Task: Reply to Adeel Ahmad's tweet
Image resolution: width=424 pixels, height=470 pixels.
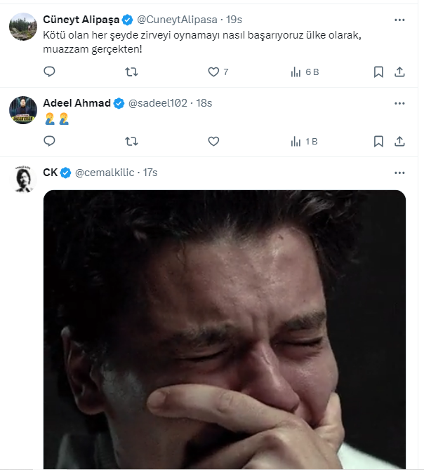Action: point(49,141)
